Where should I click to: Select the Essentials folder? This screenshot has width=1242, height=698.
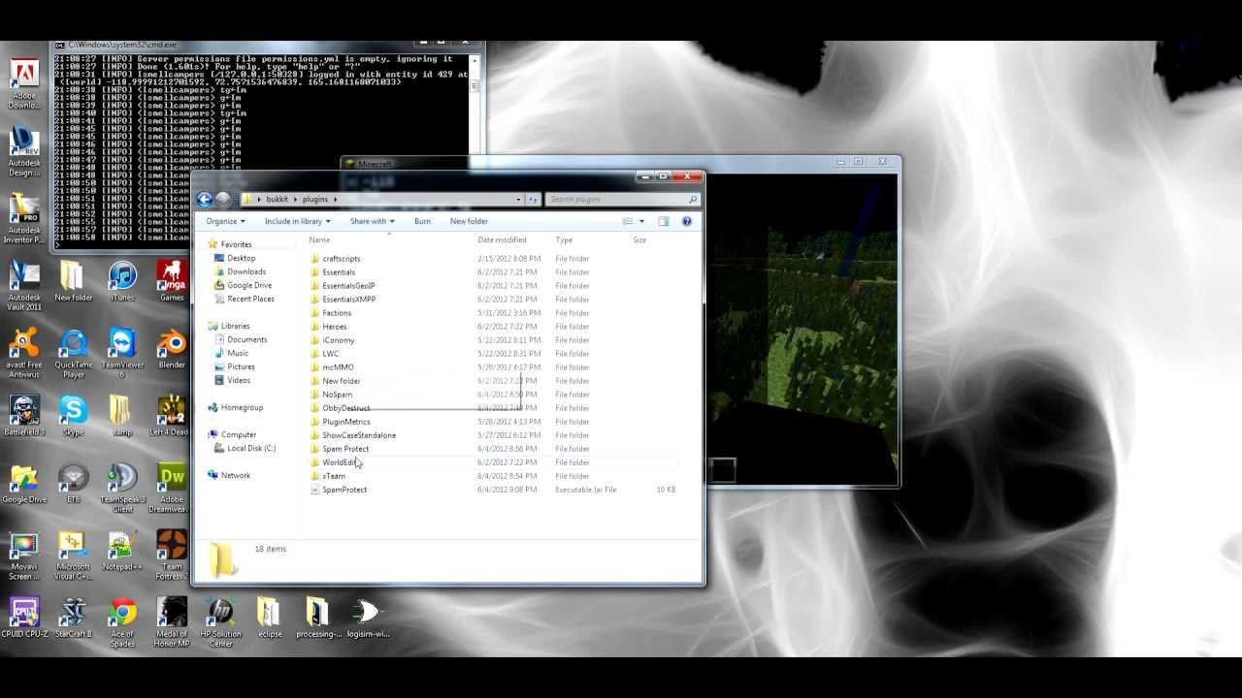[339, 272]
